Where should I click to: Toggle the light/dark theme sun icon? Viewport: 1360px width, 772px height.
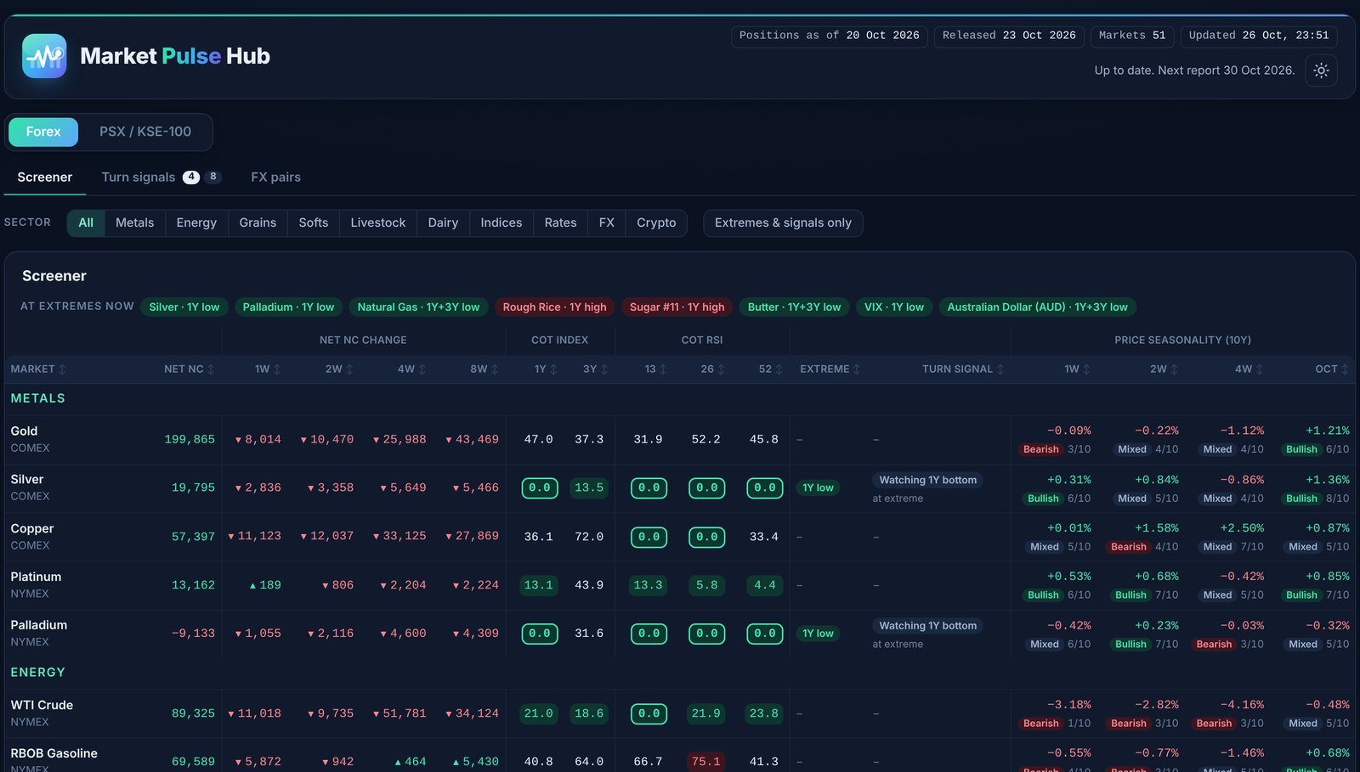click(x=1321, y=70)
